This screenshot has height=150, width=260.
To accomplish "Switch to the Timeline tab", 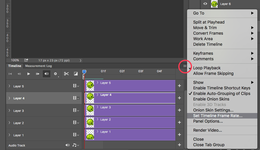I will pos(15,66).
